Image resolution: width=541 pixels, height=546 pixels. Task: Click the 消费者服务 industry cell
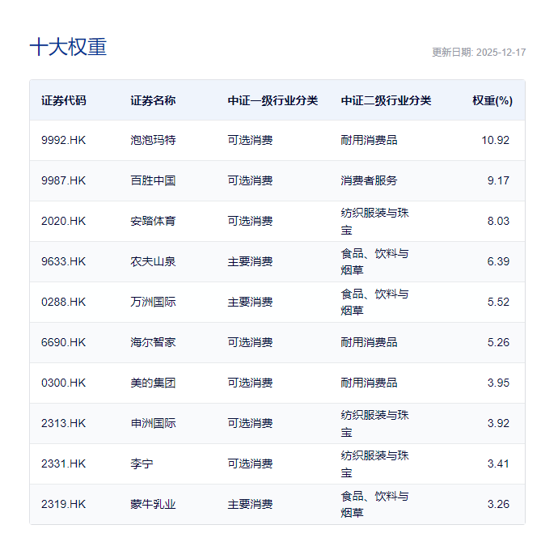[x=369, y=180]
